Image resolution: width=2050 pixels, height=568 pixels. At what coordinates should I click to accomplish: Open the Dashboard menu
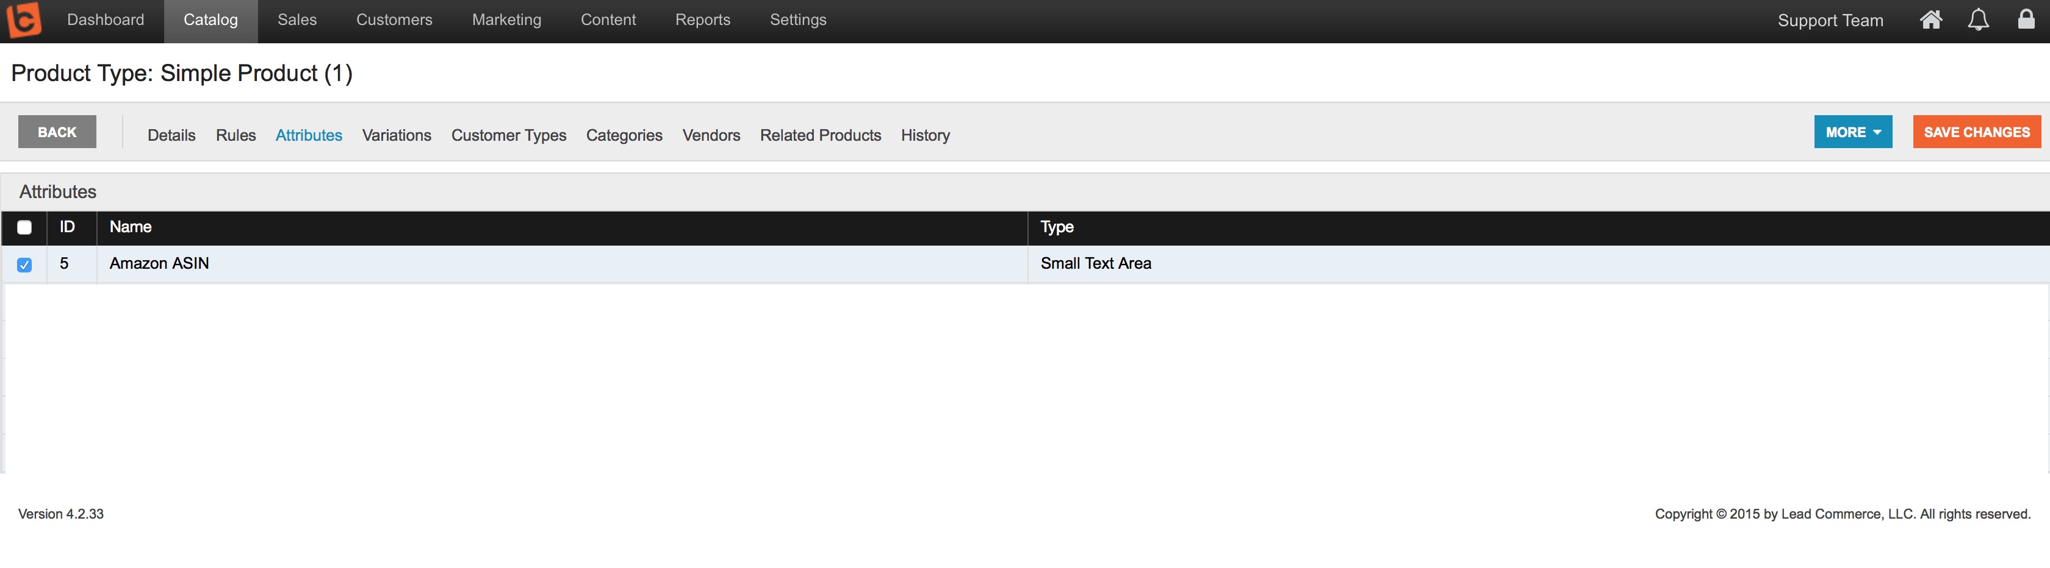pyautogui.click(x=106, y=20)
